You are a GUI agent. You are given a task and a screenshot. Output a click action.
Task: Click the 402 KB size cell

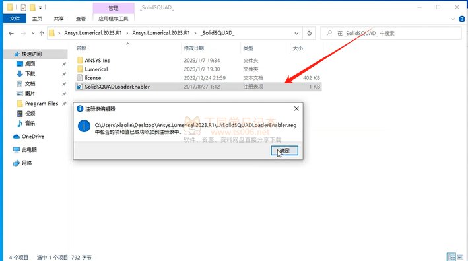[x=312, y=78]
